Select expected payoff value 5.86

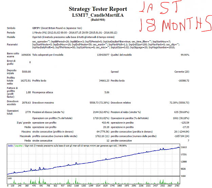coord(107,92)
